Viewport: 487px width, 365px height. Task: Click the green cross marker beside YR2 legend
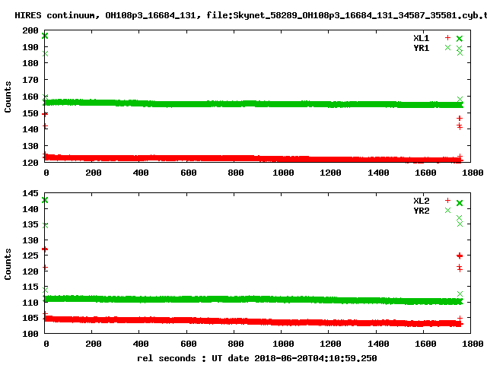[x=447, y=210]
